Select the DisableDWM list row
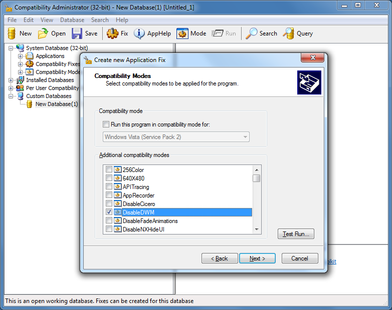 187,212
